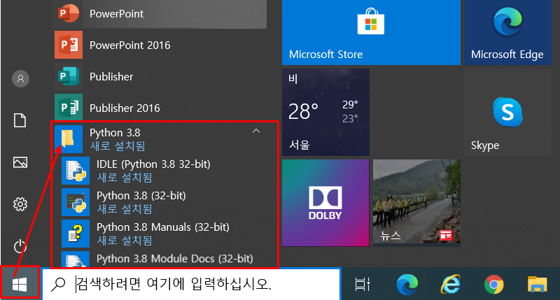The height and width of the screenshot is (300, 560).
Task: Click 'Python 3.8 Manuals (32-bit)' text
Action: (x=163, y=227)
